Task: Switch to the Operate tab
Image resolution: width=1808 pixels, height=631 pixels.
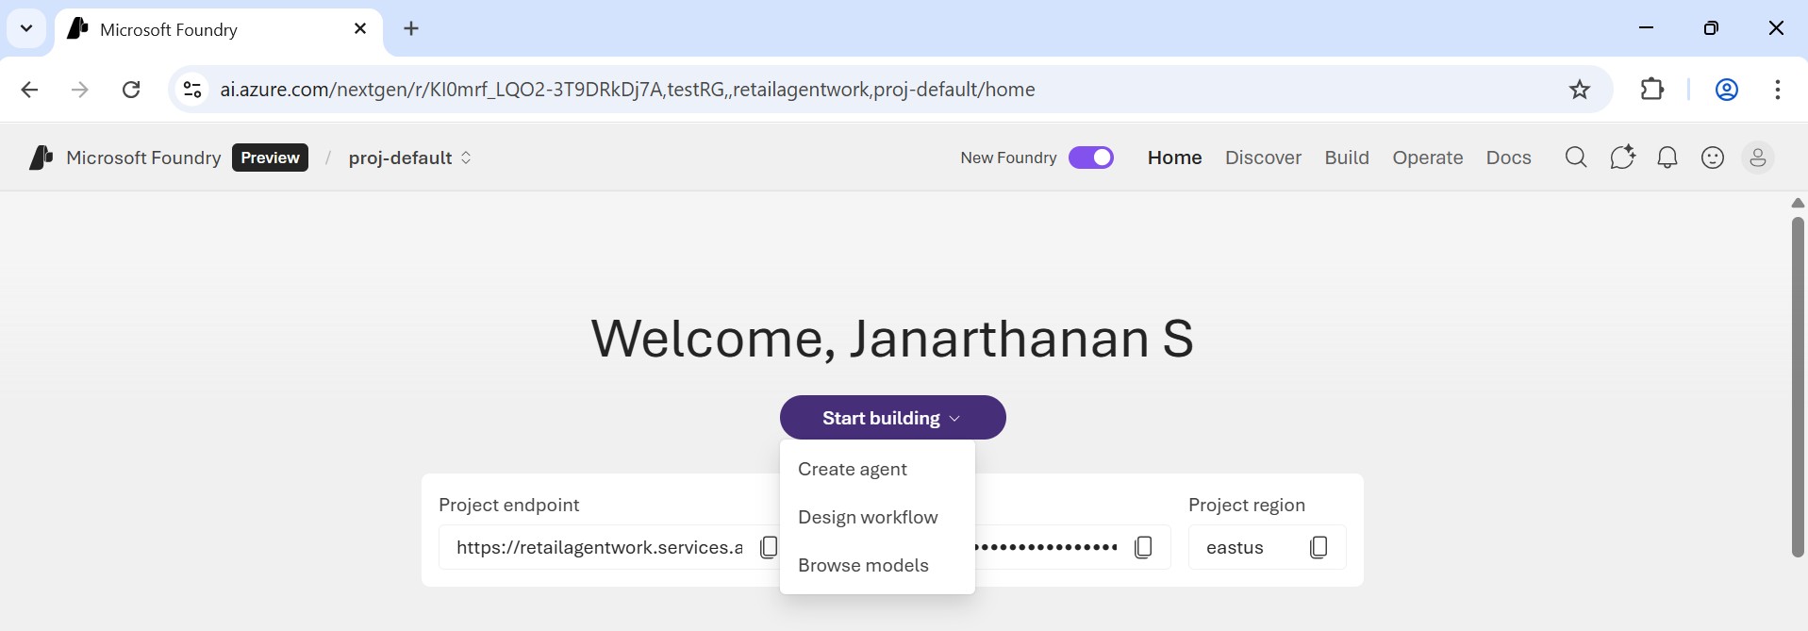Action: coord(1428,158)
